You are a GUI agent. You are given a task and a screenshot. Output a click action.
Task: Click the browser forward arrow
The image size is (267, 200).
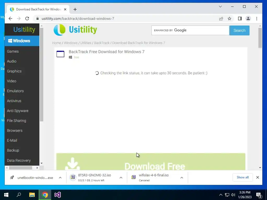pos(19,18)
